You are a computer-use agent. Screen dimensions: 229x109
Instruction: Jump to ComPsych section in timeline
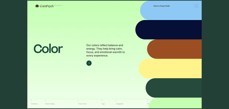coord(34,104)
